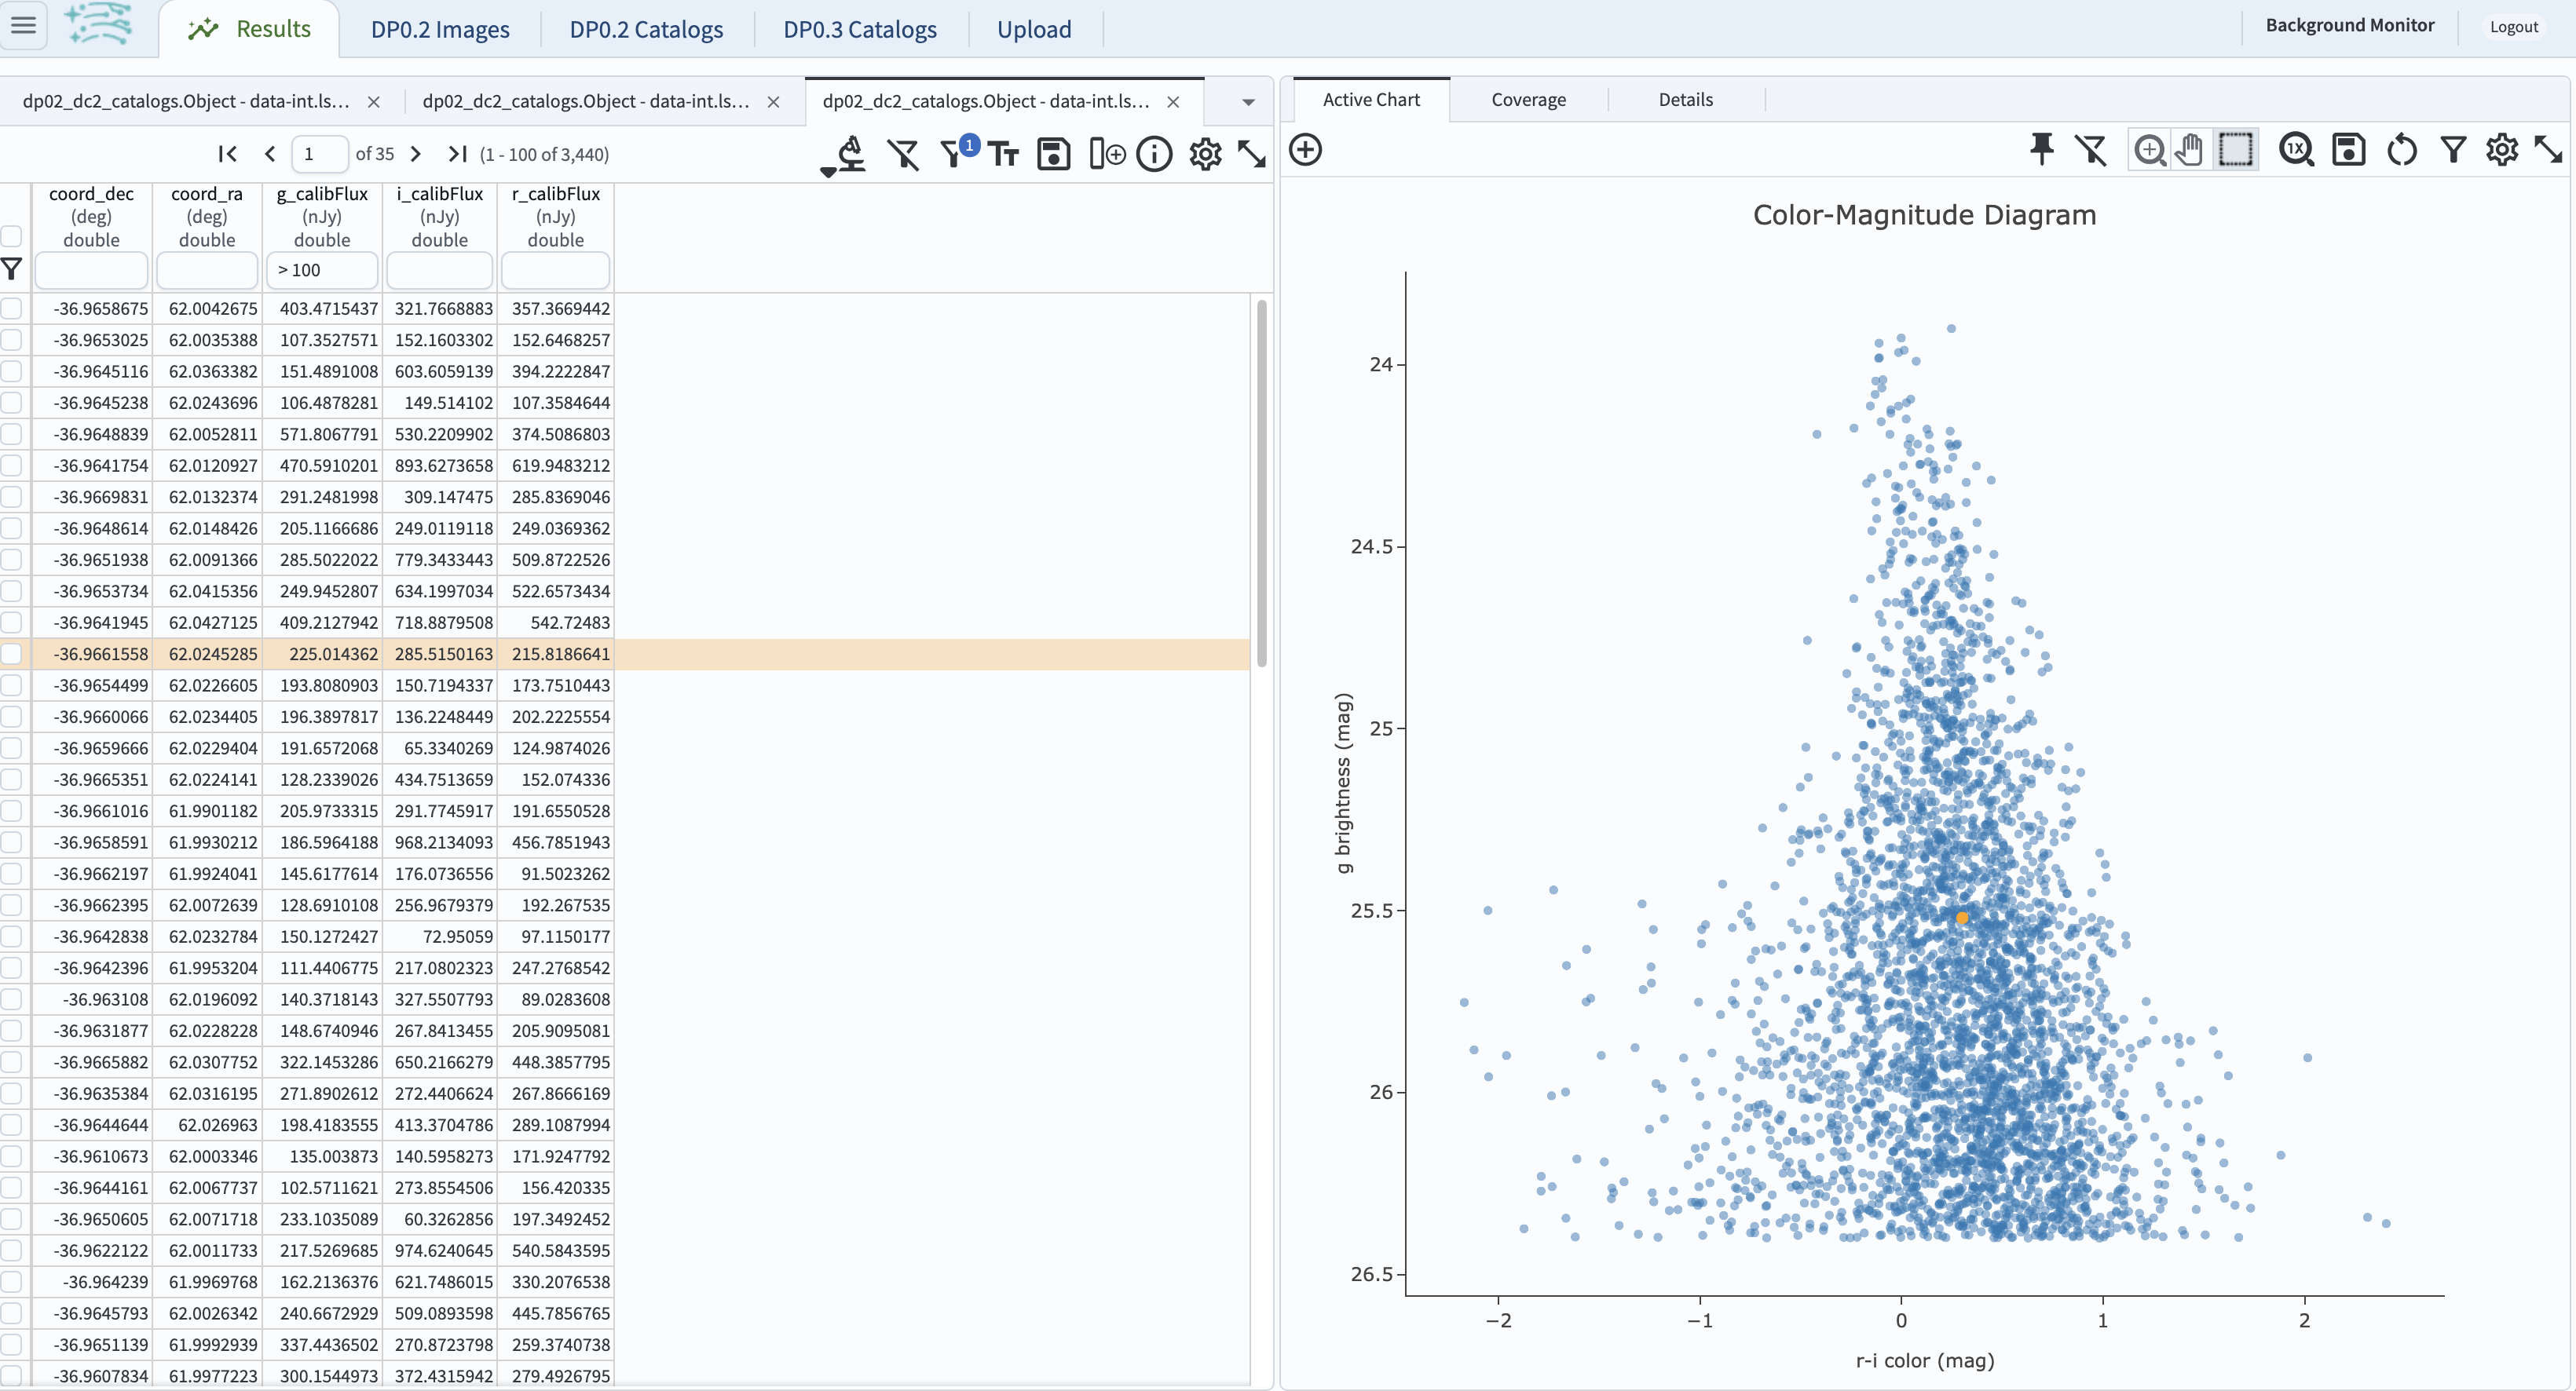Click the save/download chart icon
This screenshot has width=2576, height=1391.
[x=2347, y=152]
